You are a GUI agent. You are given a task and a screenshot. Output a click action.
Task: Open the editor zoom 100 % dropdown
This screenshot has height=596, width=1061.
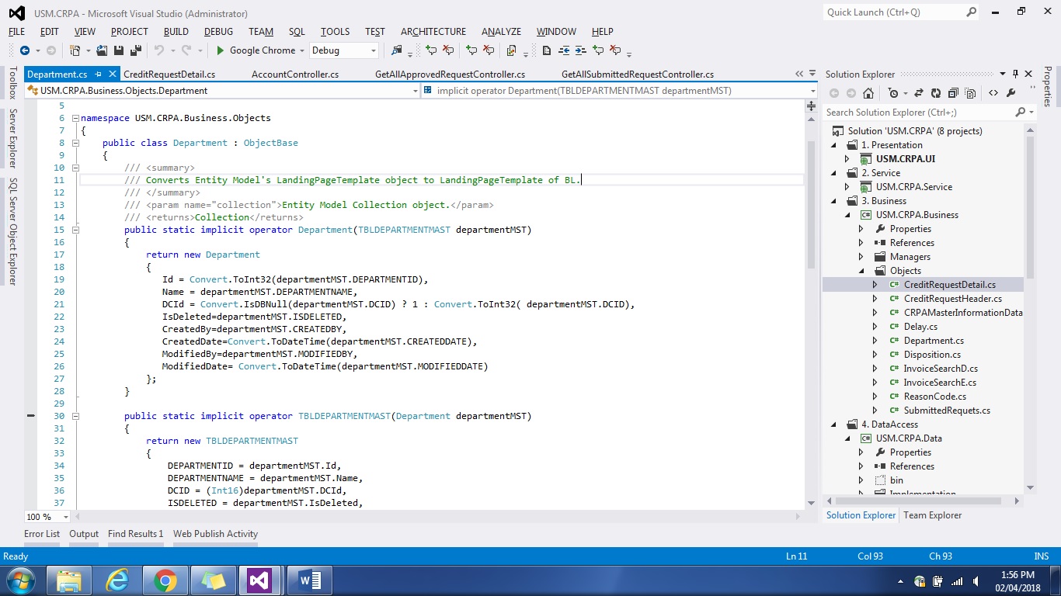[65, 517]
